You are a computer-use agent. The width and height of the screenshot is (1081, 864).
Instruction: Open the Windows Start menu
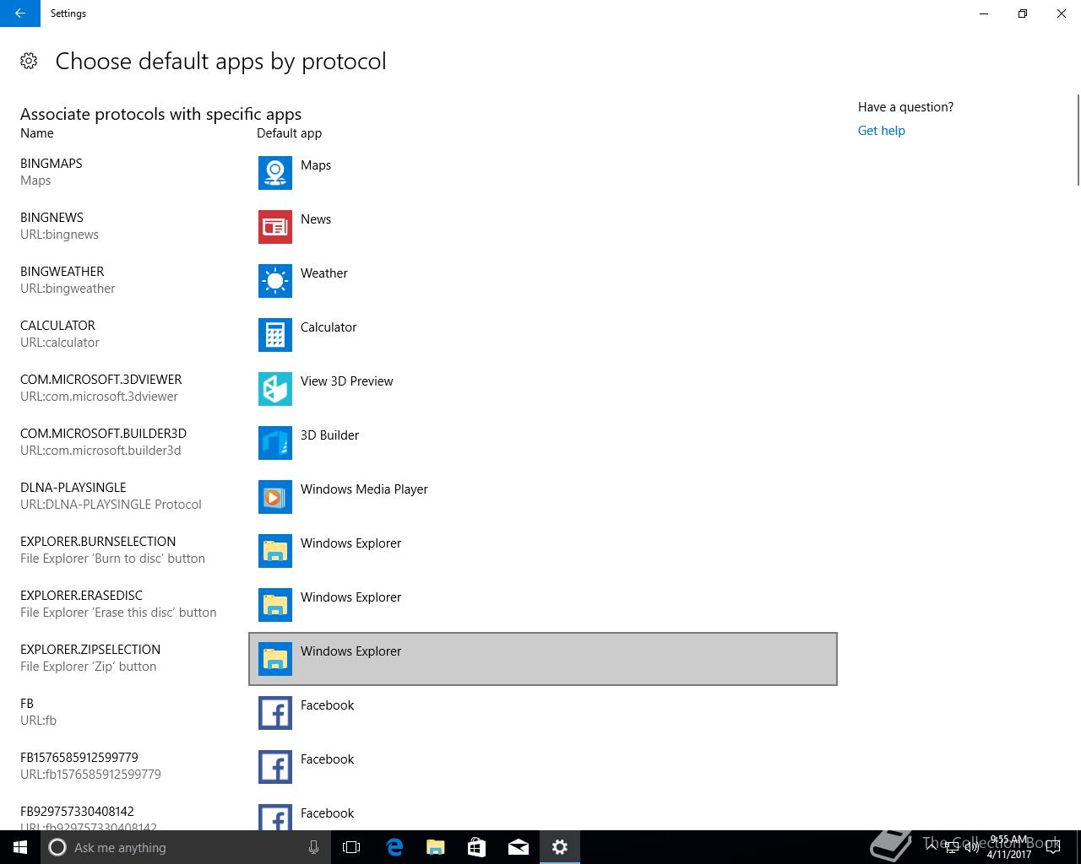coord(20,847)
